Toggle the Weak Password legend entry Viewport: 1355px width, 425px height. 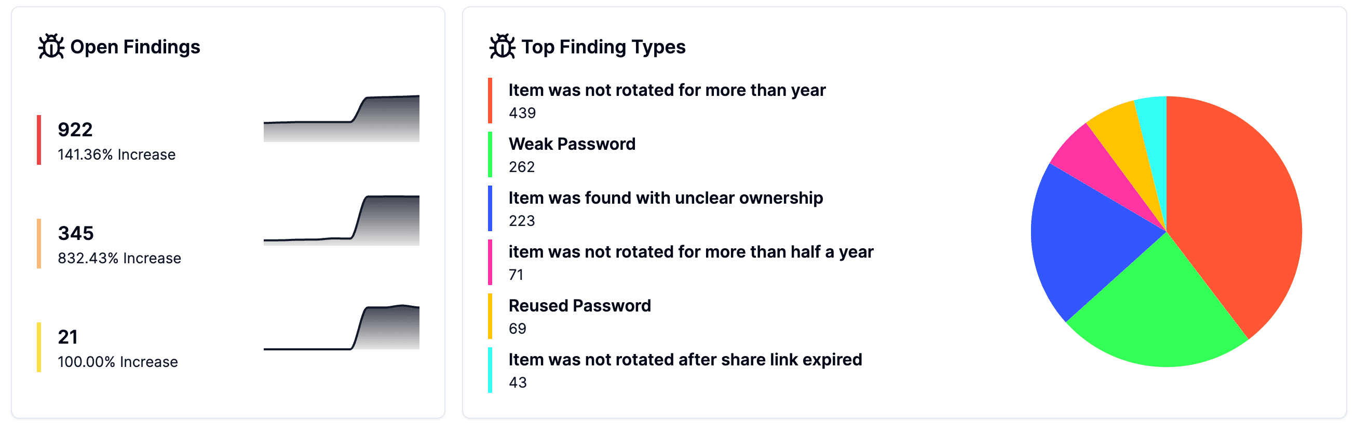[x=571, y=144]
